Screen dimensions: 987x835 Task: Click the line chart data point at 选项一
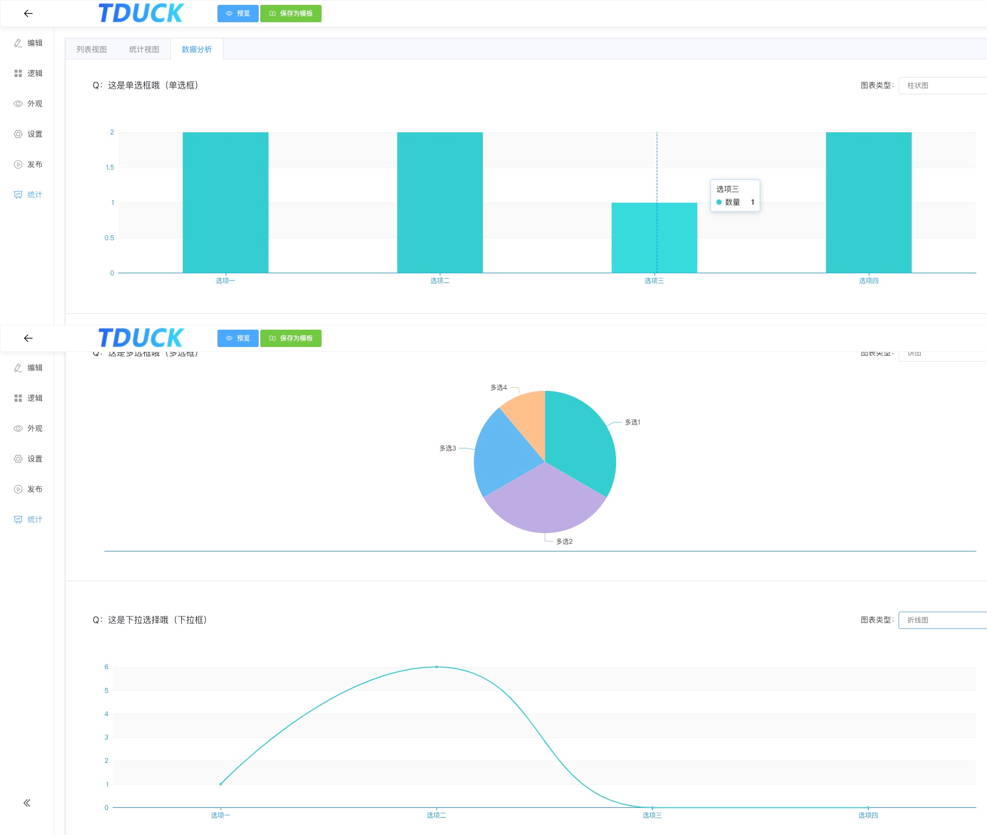point(221,784)
